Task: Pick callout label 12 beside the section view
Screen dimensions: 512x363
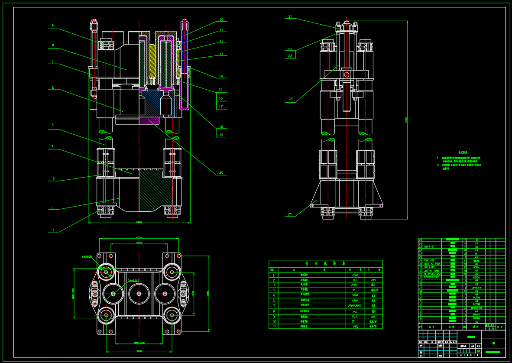Action: point(221,41)
